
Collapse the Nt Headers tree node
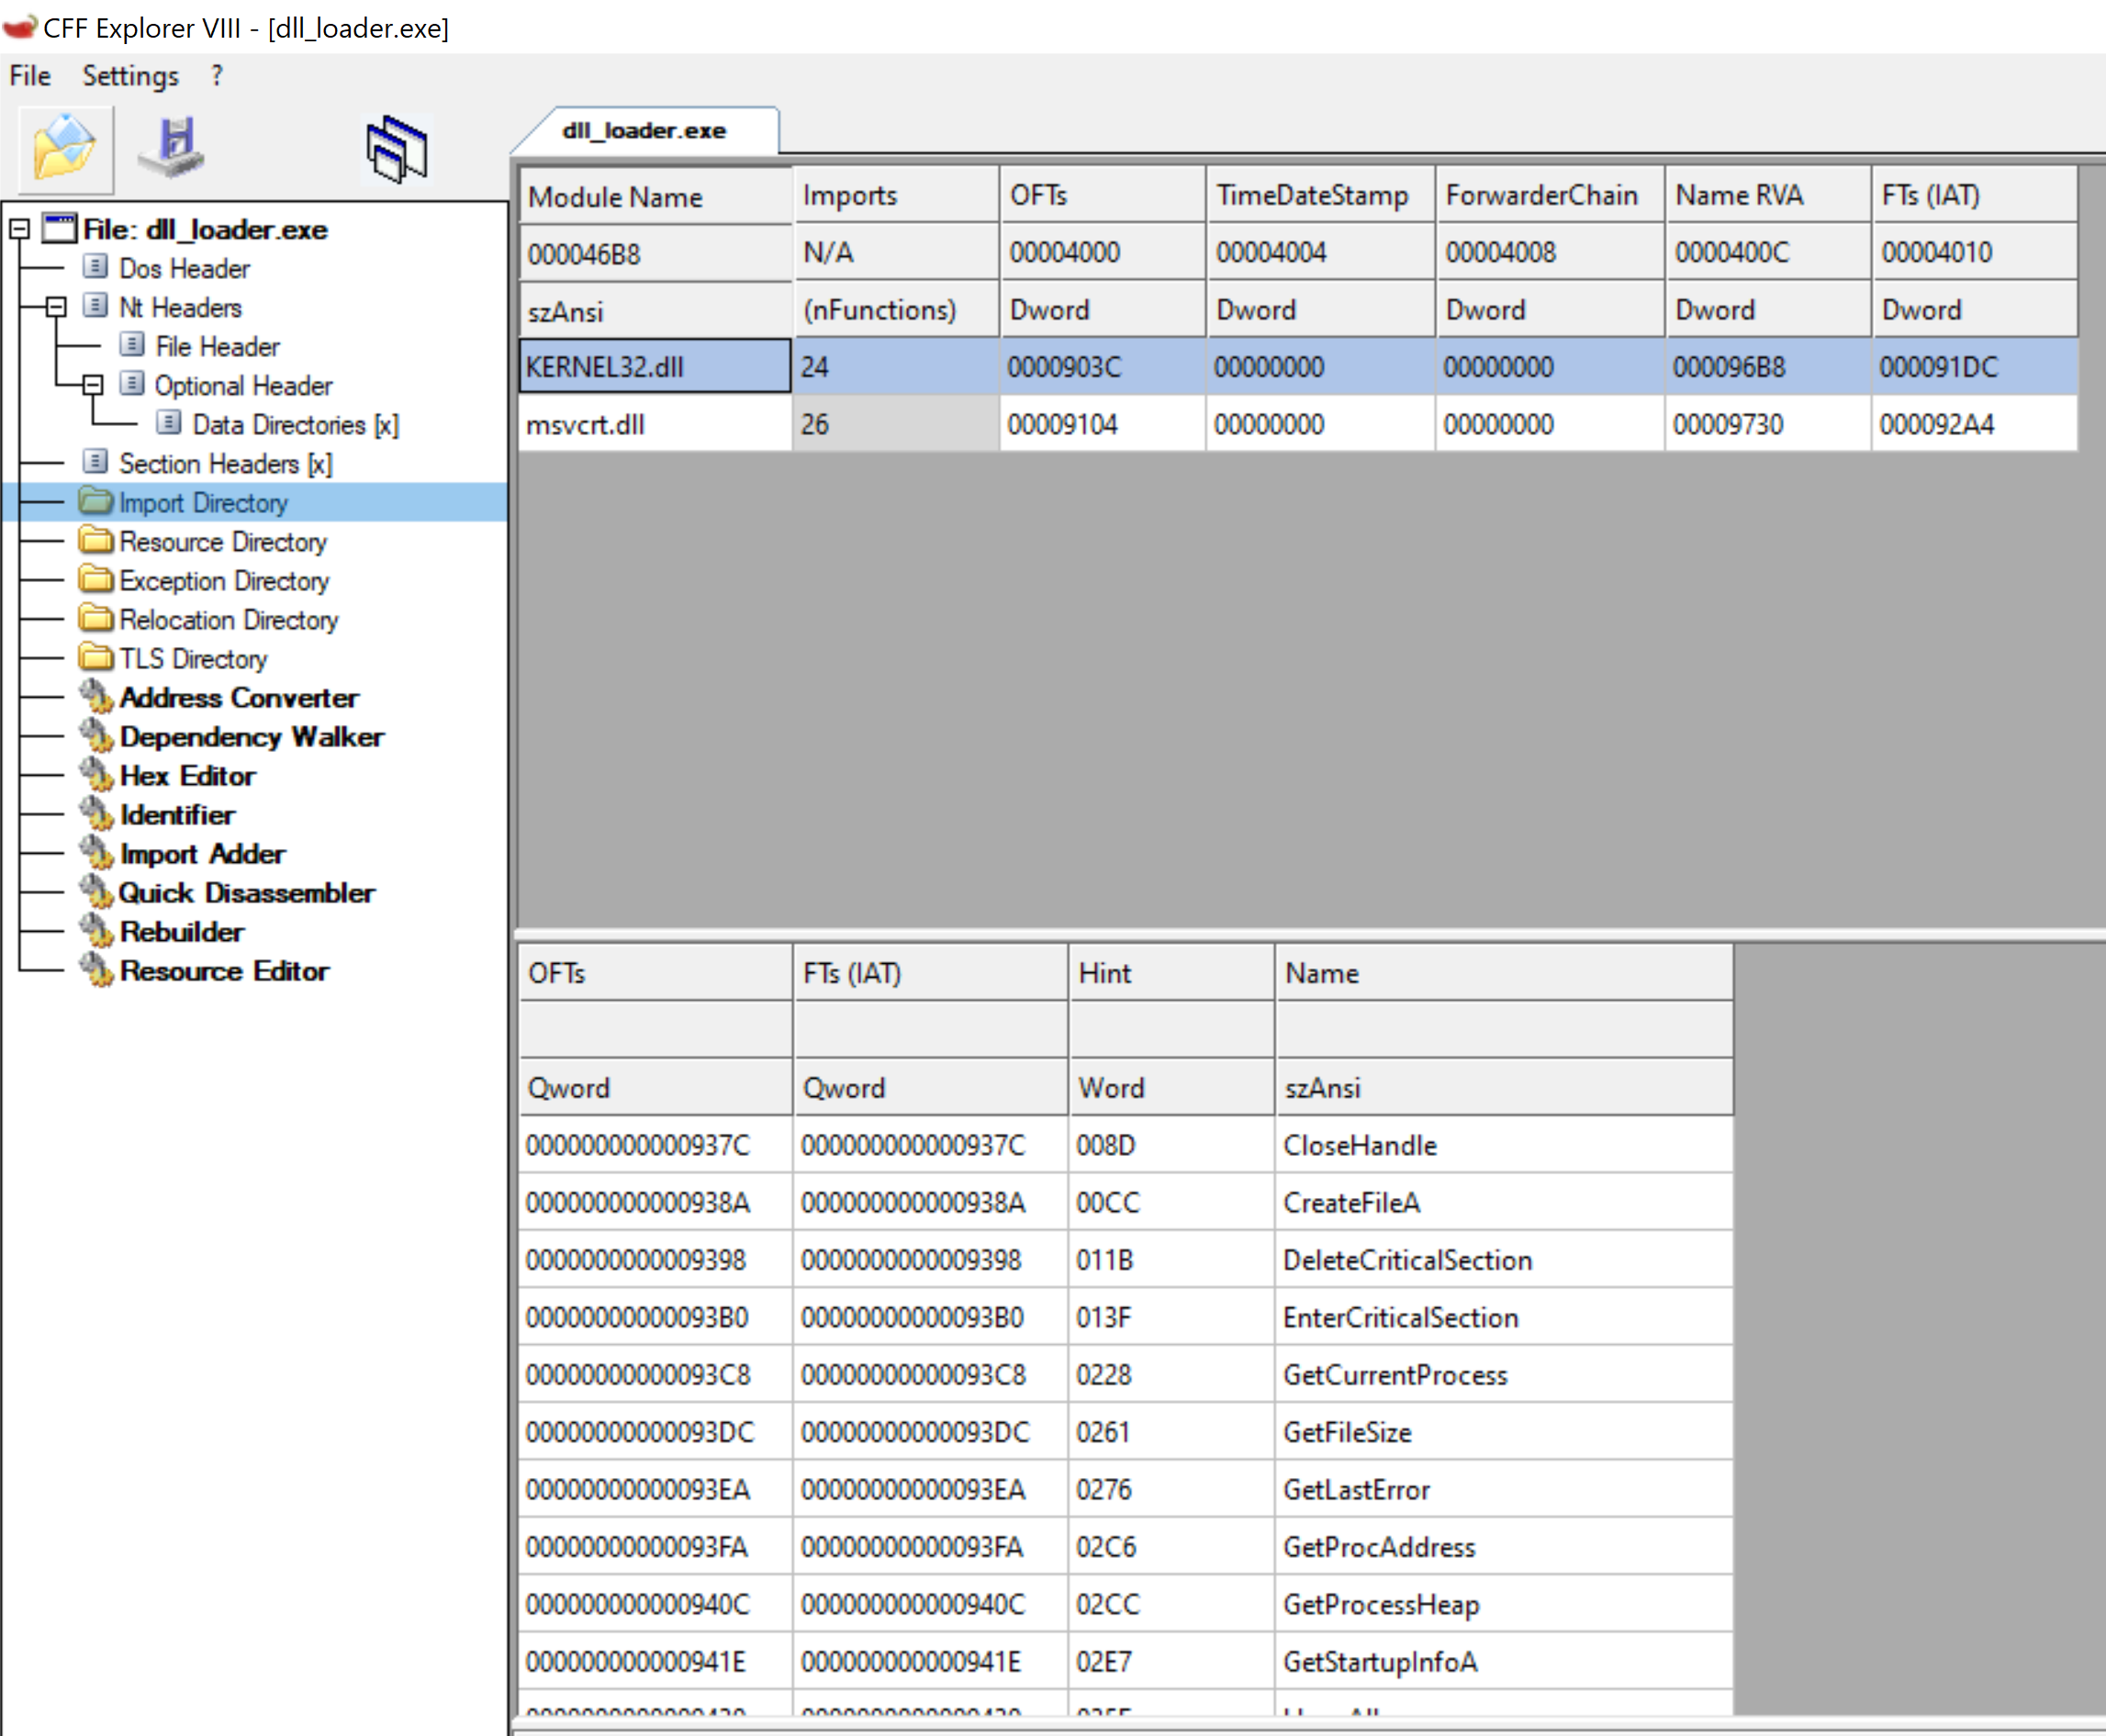pos(56,307)
